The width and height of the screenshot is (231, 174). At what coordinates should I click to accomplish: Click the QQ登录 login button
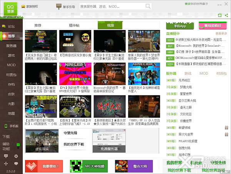point(10,9)
